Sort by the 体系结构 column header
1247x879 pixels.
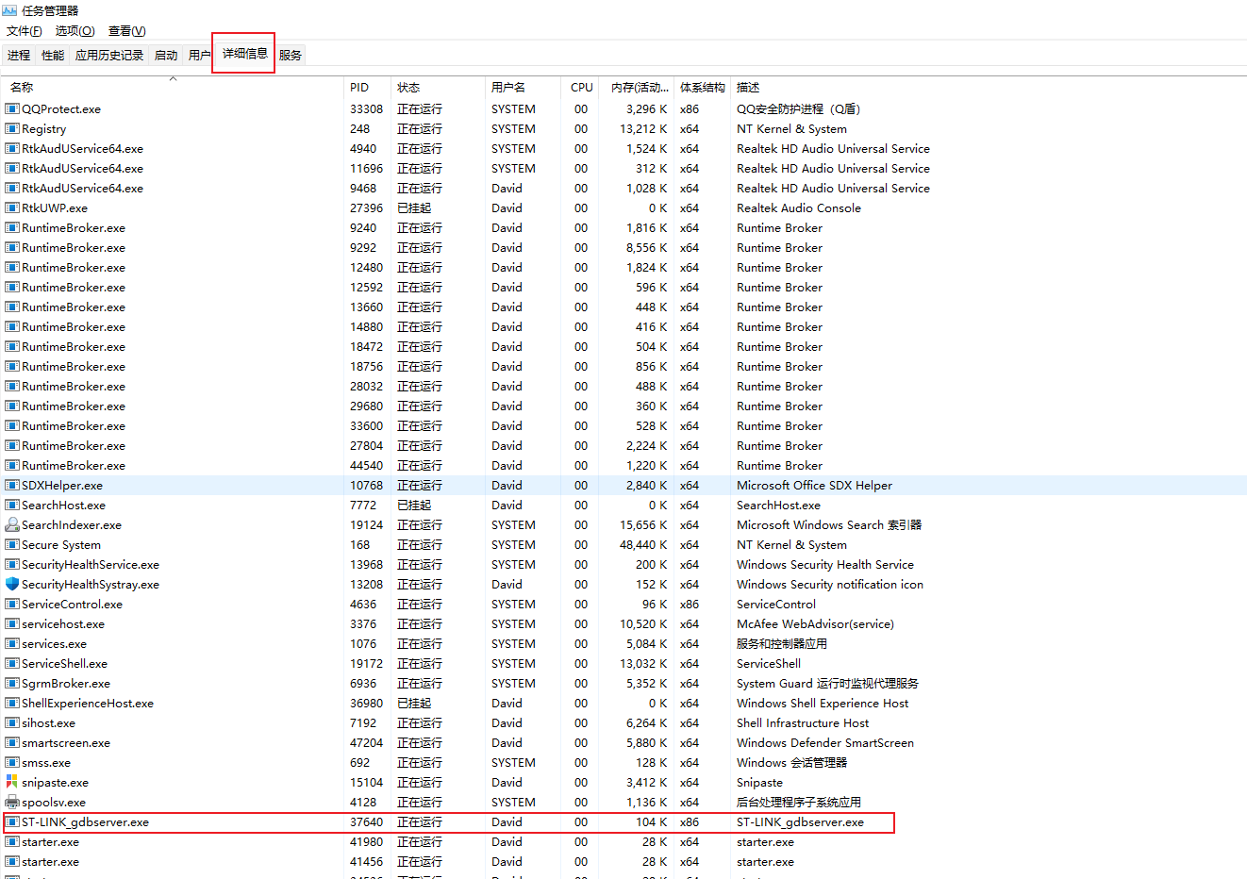click(703, 87)
